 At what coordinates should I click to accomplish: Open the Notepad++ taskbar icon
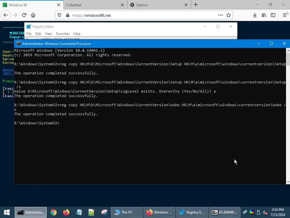tap(91, 212)
